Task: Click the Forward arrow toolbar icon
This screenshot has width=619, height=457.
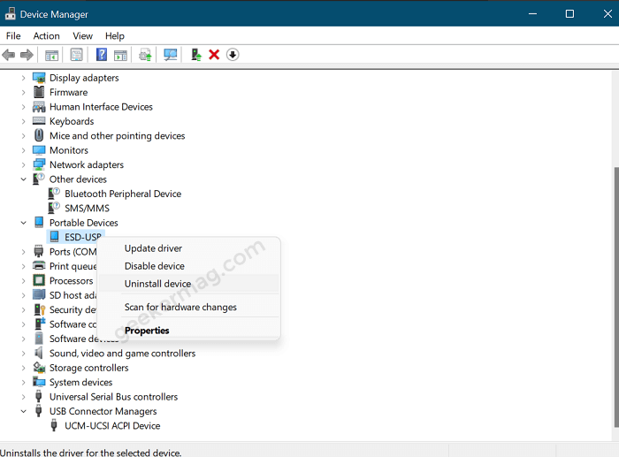Action: pyautogui.click(x=27, y=55)
